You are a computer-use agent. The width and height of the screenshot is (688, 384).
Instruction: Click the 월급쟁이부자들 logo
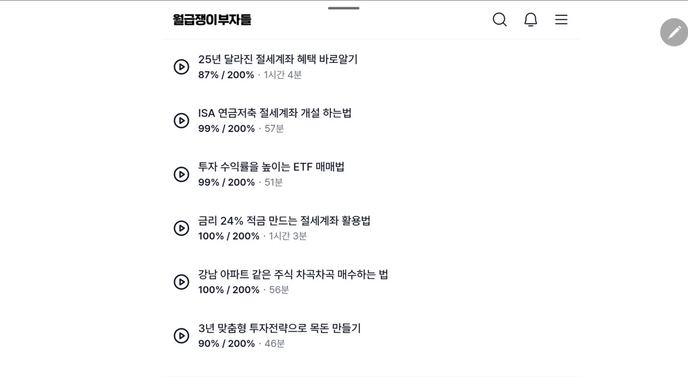point(212,20)
